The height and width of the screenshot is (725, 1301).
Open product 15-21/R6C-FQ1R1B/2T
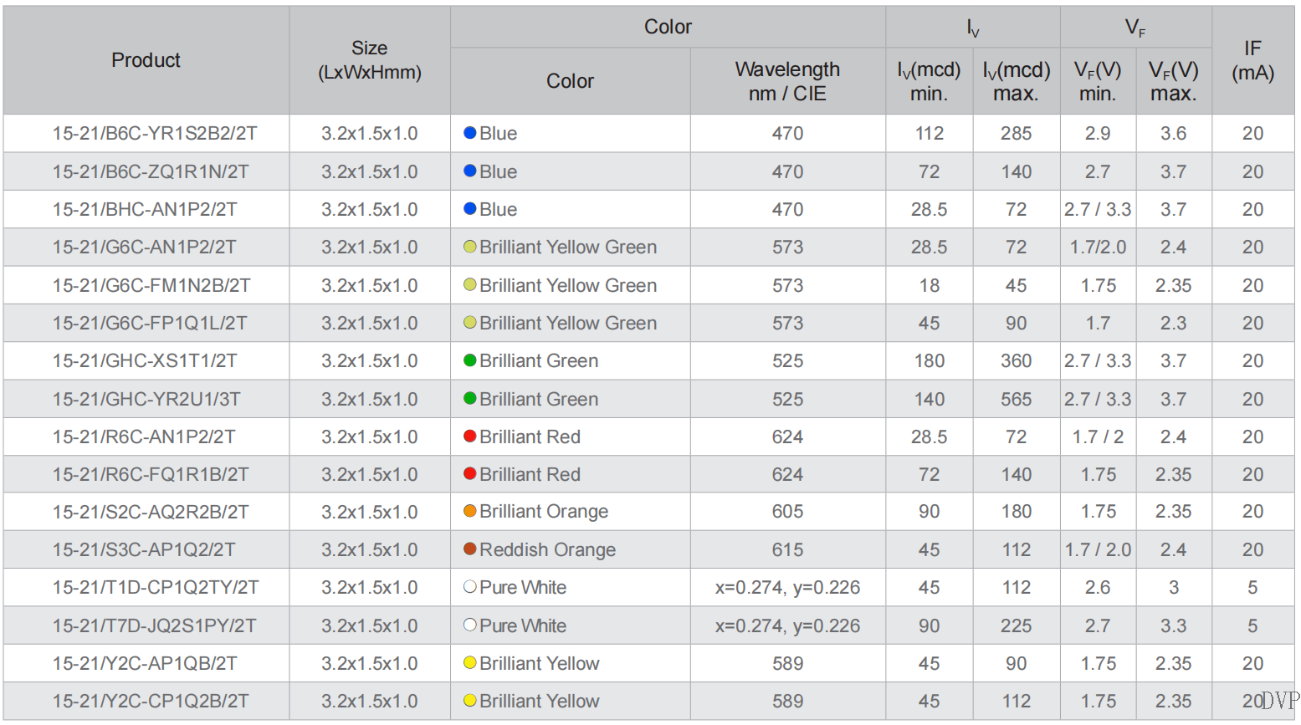151,474
